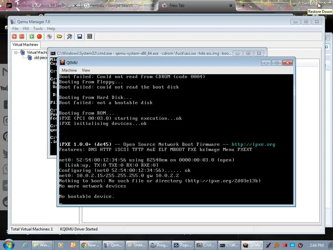Click the yellow open folder toolbar icon
The height and width of the screenshot is (250, 333).
click(60, 36)
